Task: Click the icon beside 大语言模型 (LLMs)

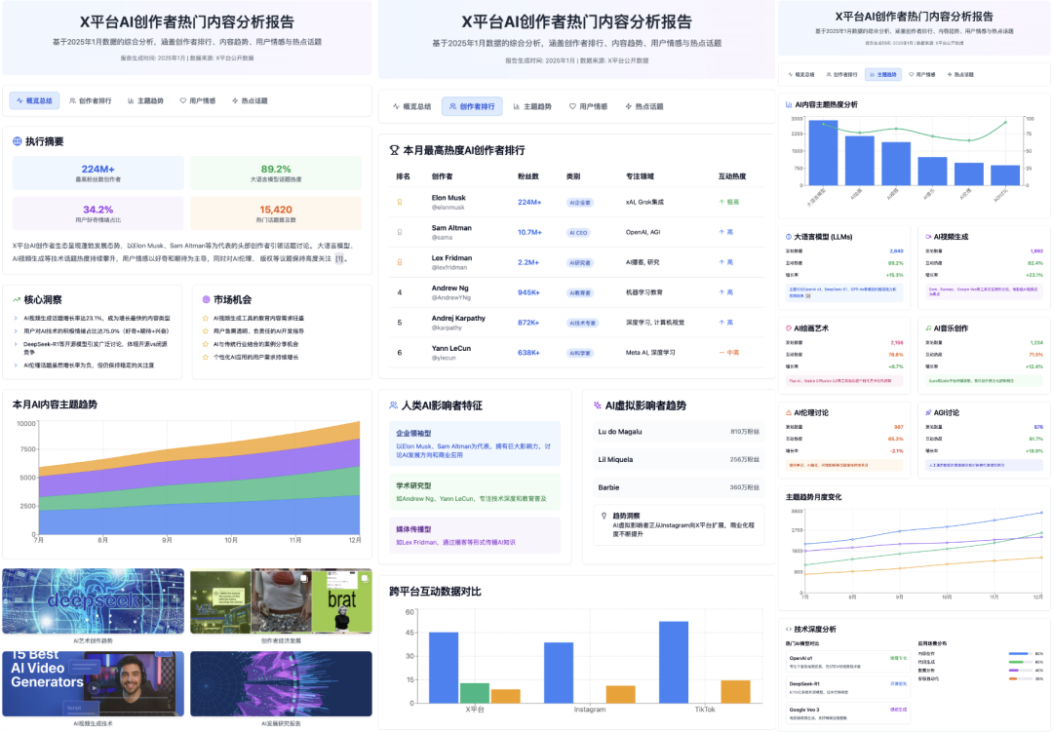Action: point(789,237)
